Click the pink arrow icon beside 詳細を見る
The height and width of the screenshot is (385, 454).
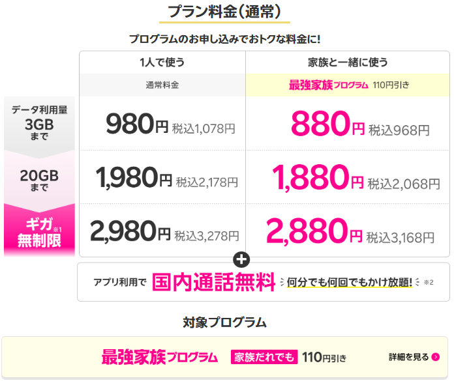click(436, 357)
